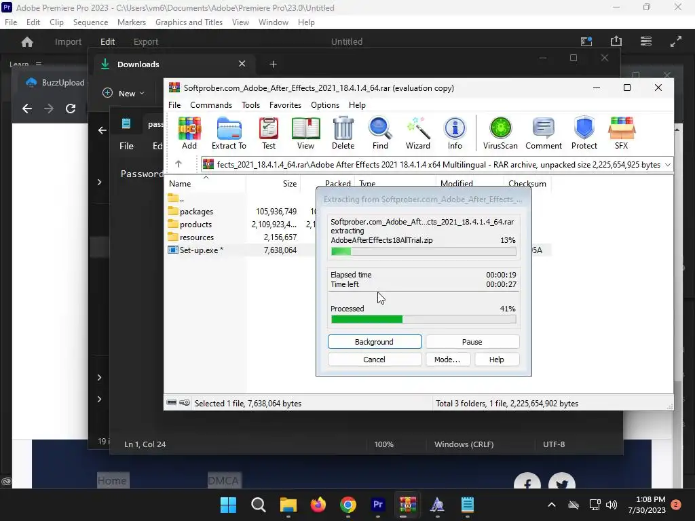Open Premiere Graphics and Titles menu

point(189,22)
